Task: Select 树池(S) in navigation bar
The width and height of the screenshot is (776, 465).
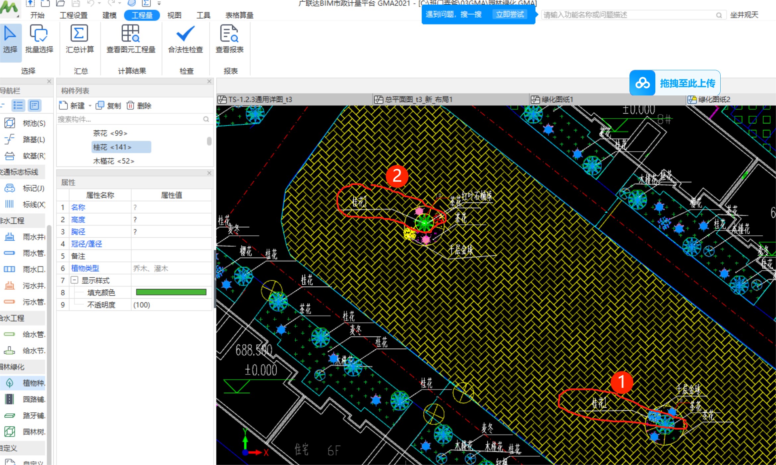Action: [25, 123]
